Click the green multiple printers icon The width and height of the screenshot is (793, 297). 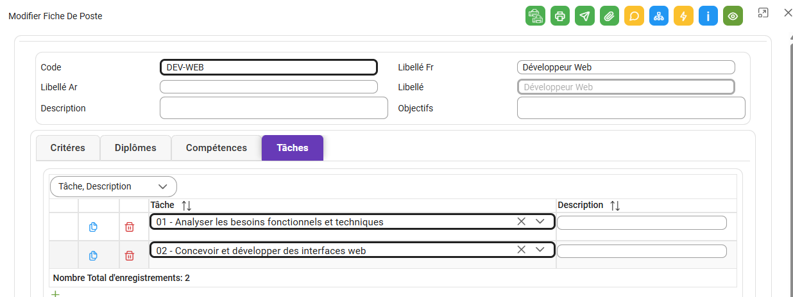pos(535,16)
